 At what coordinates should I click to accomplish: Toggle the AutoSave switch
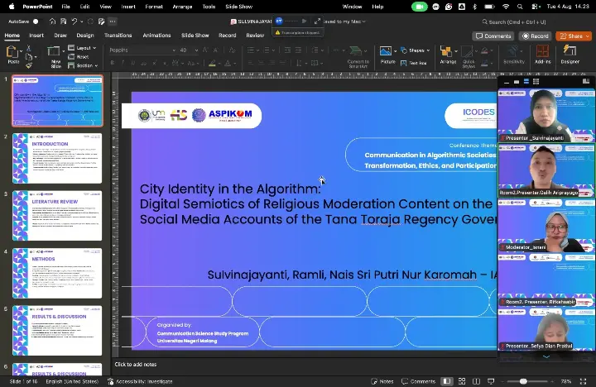pos(36,21)
